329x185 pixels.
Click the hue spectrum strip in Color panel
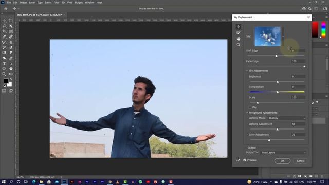[323, 30]
